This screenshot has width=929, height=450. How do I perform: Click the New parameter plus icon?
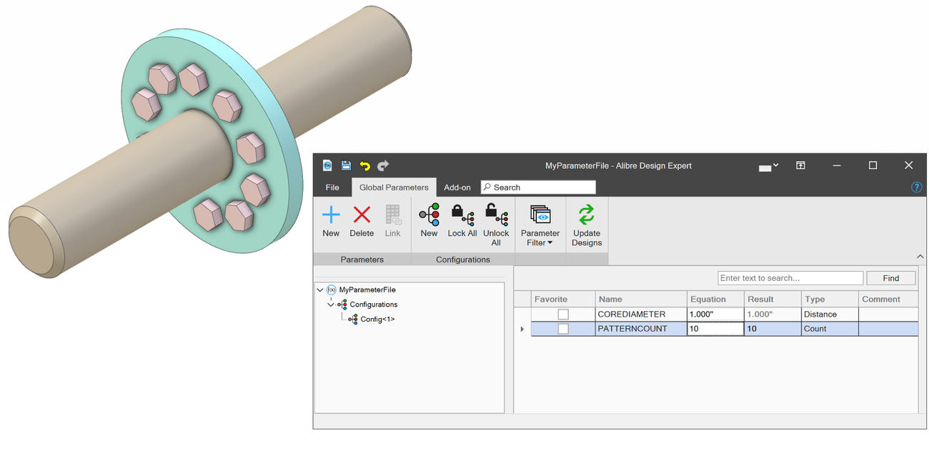(x=331, y=215)
